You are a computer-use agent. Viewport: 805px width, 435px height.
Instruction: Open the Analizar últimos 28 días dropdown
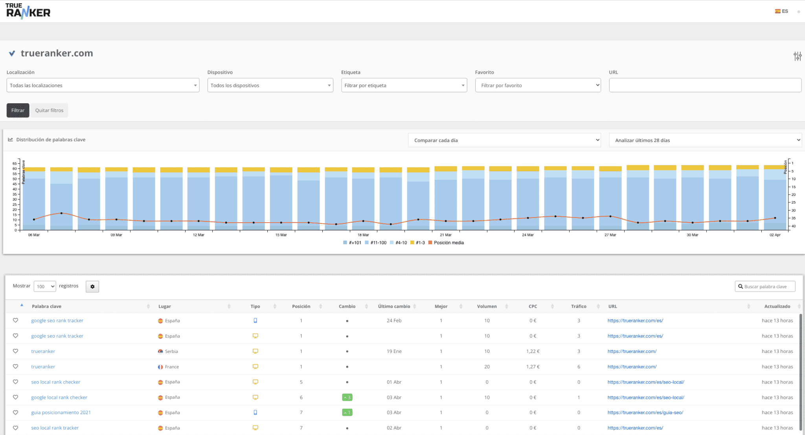coord(706,140)
